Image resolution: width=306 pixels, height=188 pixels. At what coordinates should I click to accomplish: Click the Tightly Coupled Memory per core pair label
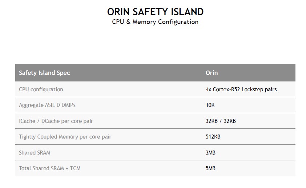coord(65,137)
